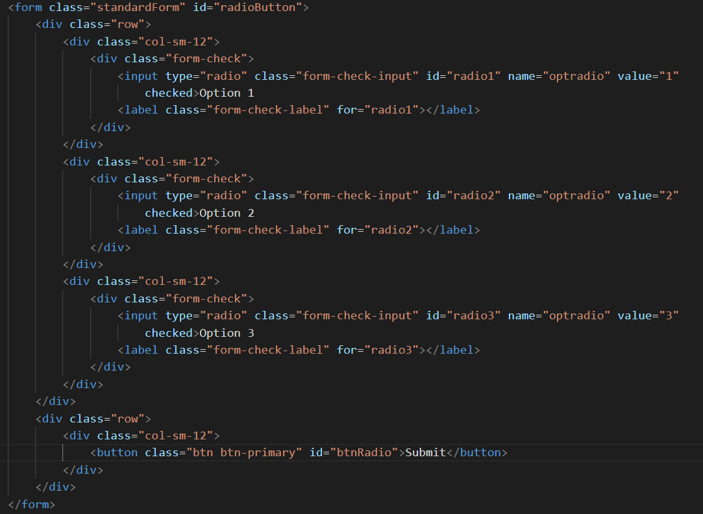This screenshot has width=703, height=514.
Task: Click the closing </form> tag
Action: (31, 504)
